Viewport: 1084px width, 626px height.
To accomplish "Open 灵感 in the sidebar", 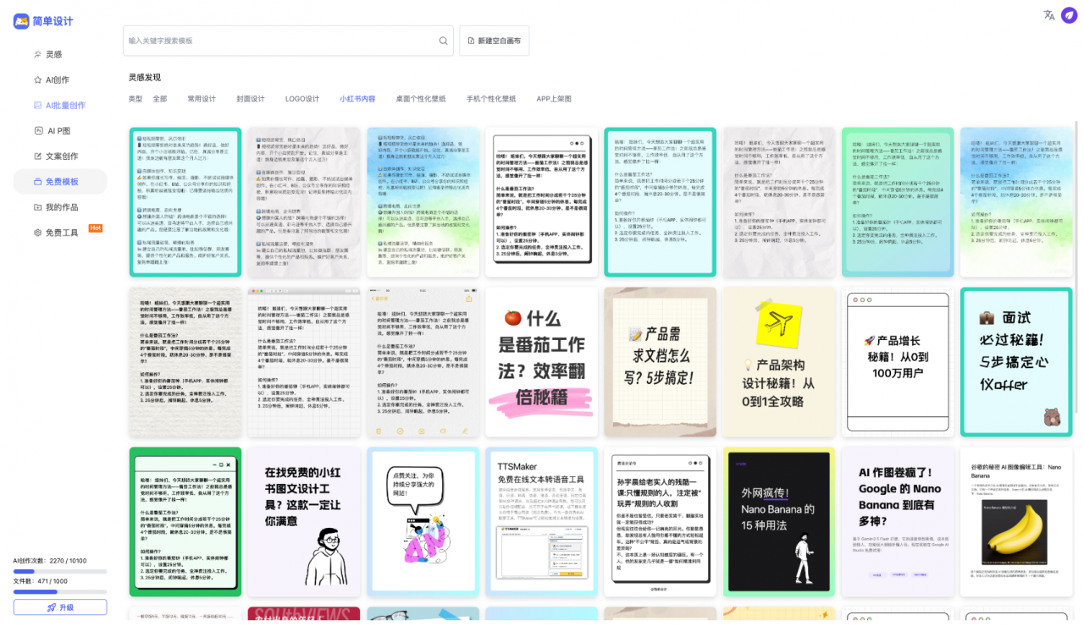I will tap(53, 54).
